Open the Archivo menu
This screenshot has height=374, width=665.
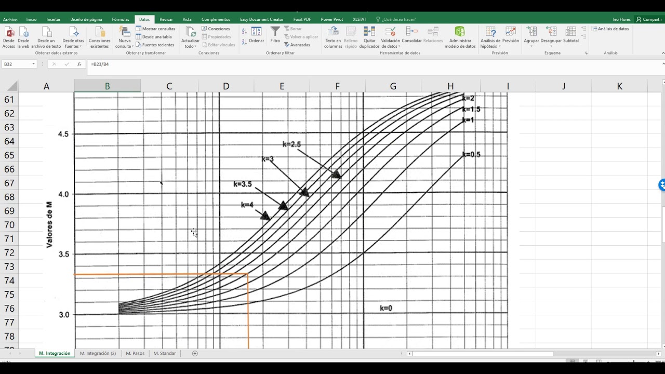[10, 19]
